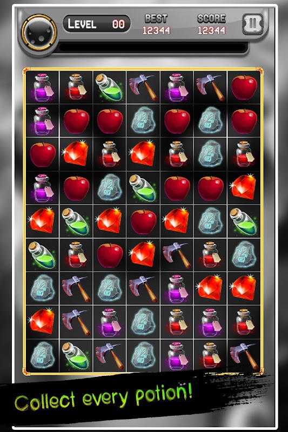The height and width of the screenshot is (432, 288).
Task: Tap the green flask in the bottom row
Action: pyautogui.click(x=76, y=356)
